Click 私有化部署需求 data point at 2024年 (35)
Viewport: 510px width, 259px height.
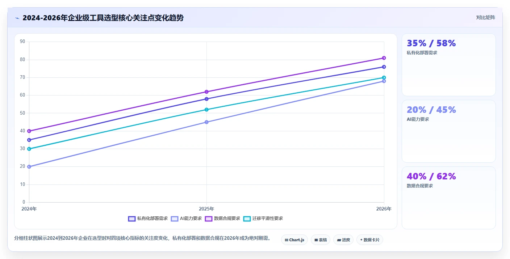pos(29,140)
